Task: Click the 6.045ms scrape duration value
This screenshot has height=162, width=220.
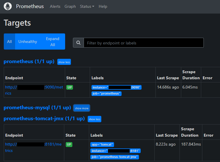Action: click(x=190, y=87)
